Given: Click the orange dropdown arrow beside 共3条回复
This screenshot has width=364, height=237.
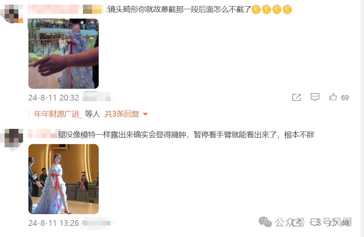Looking at the screenshot, I should point(145,114).
